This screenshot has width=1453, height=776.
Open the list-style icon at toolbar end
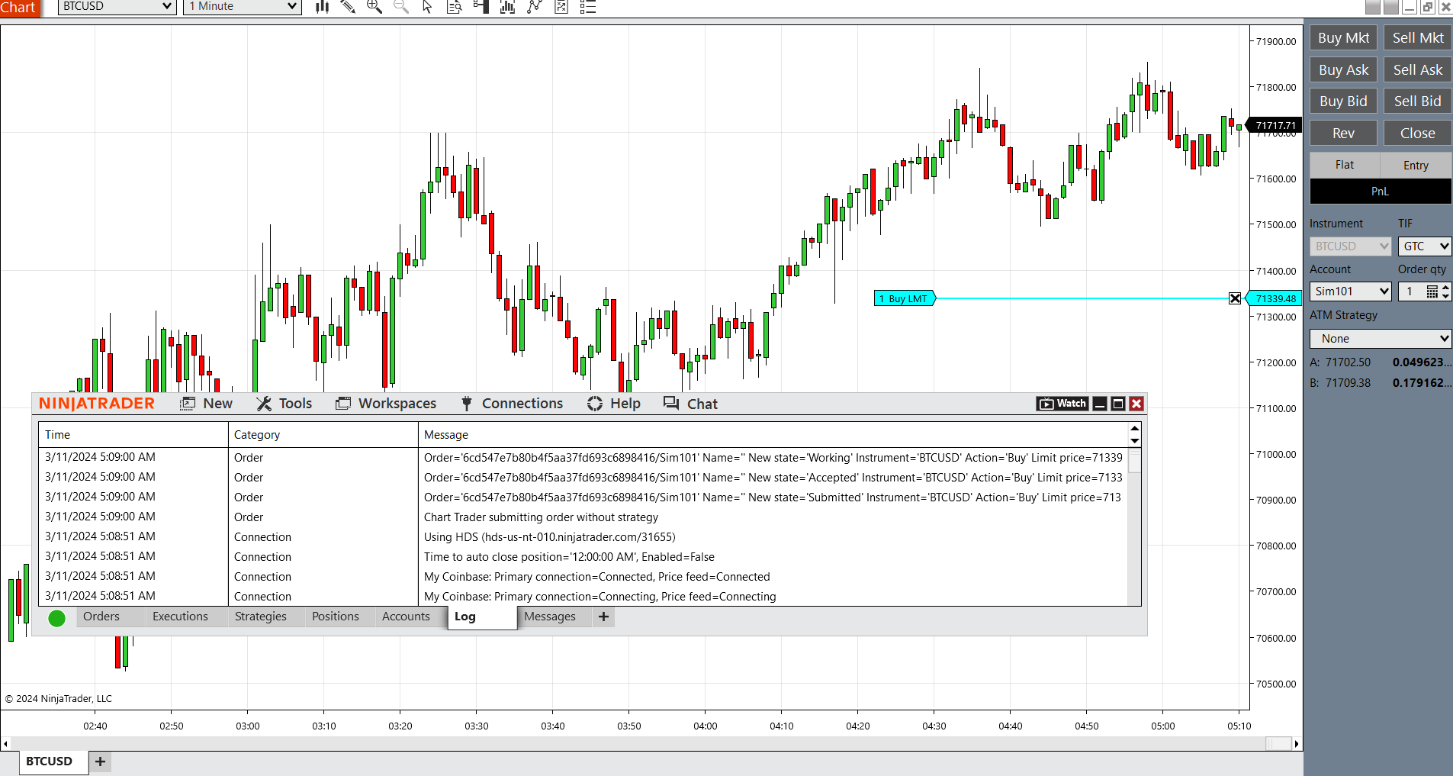point(588,7)
